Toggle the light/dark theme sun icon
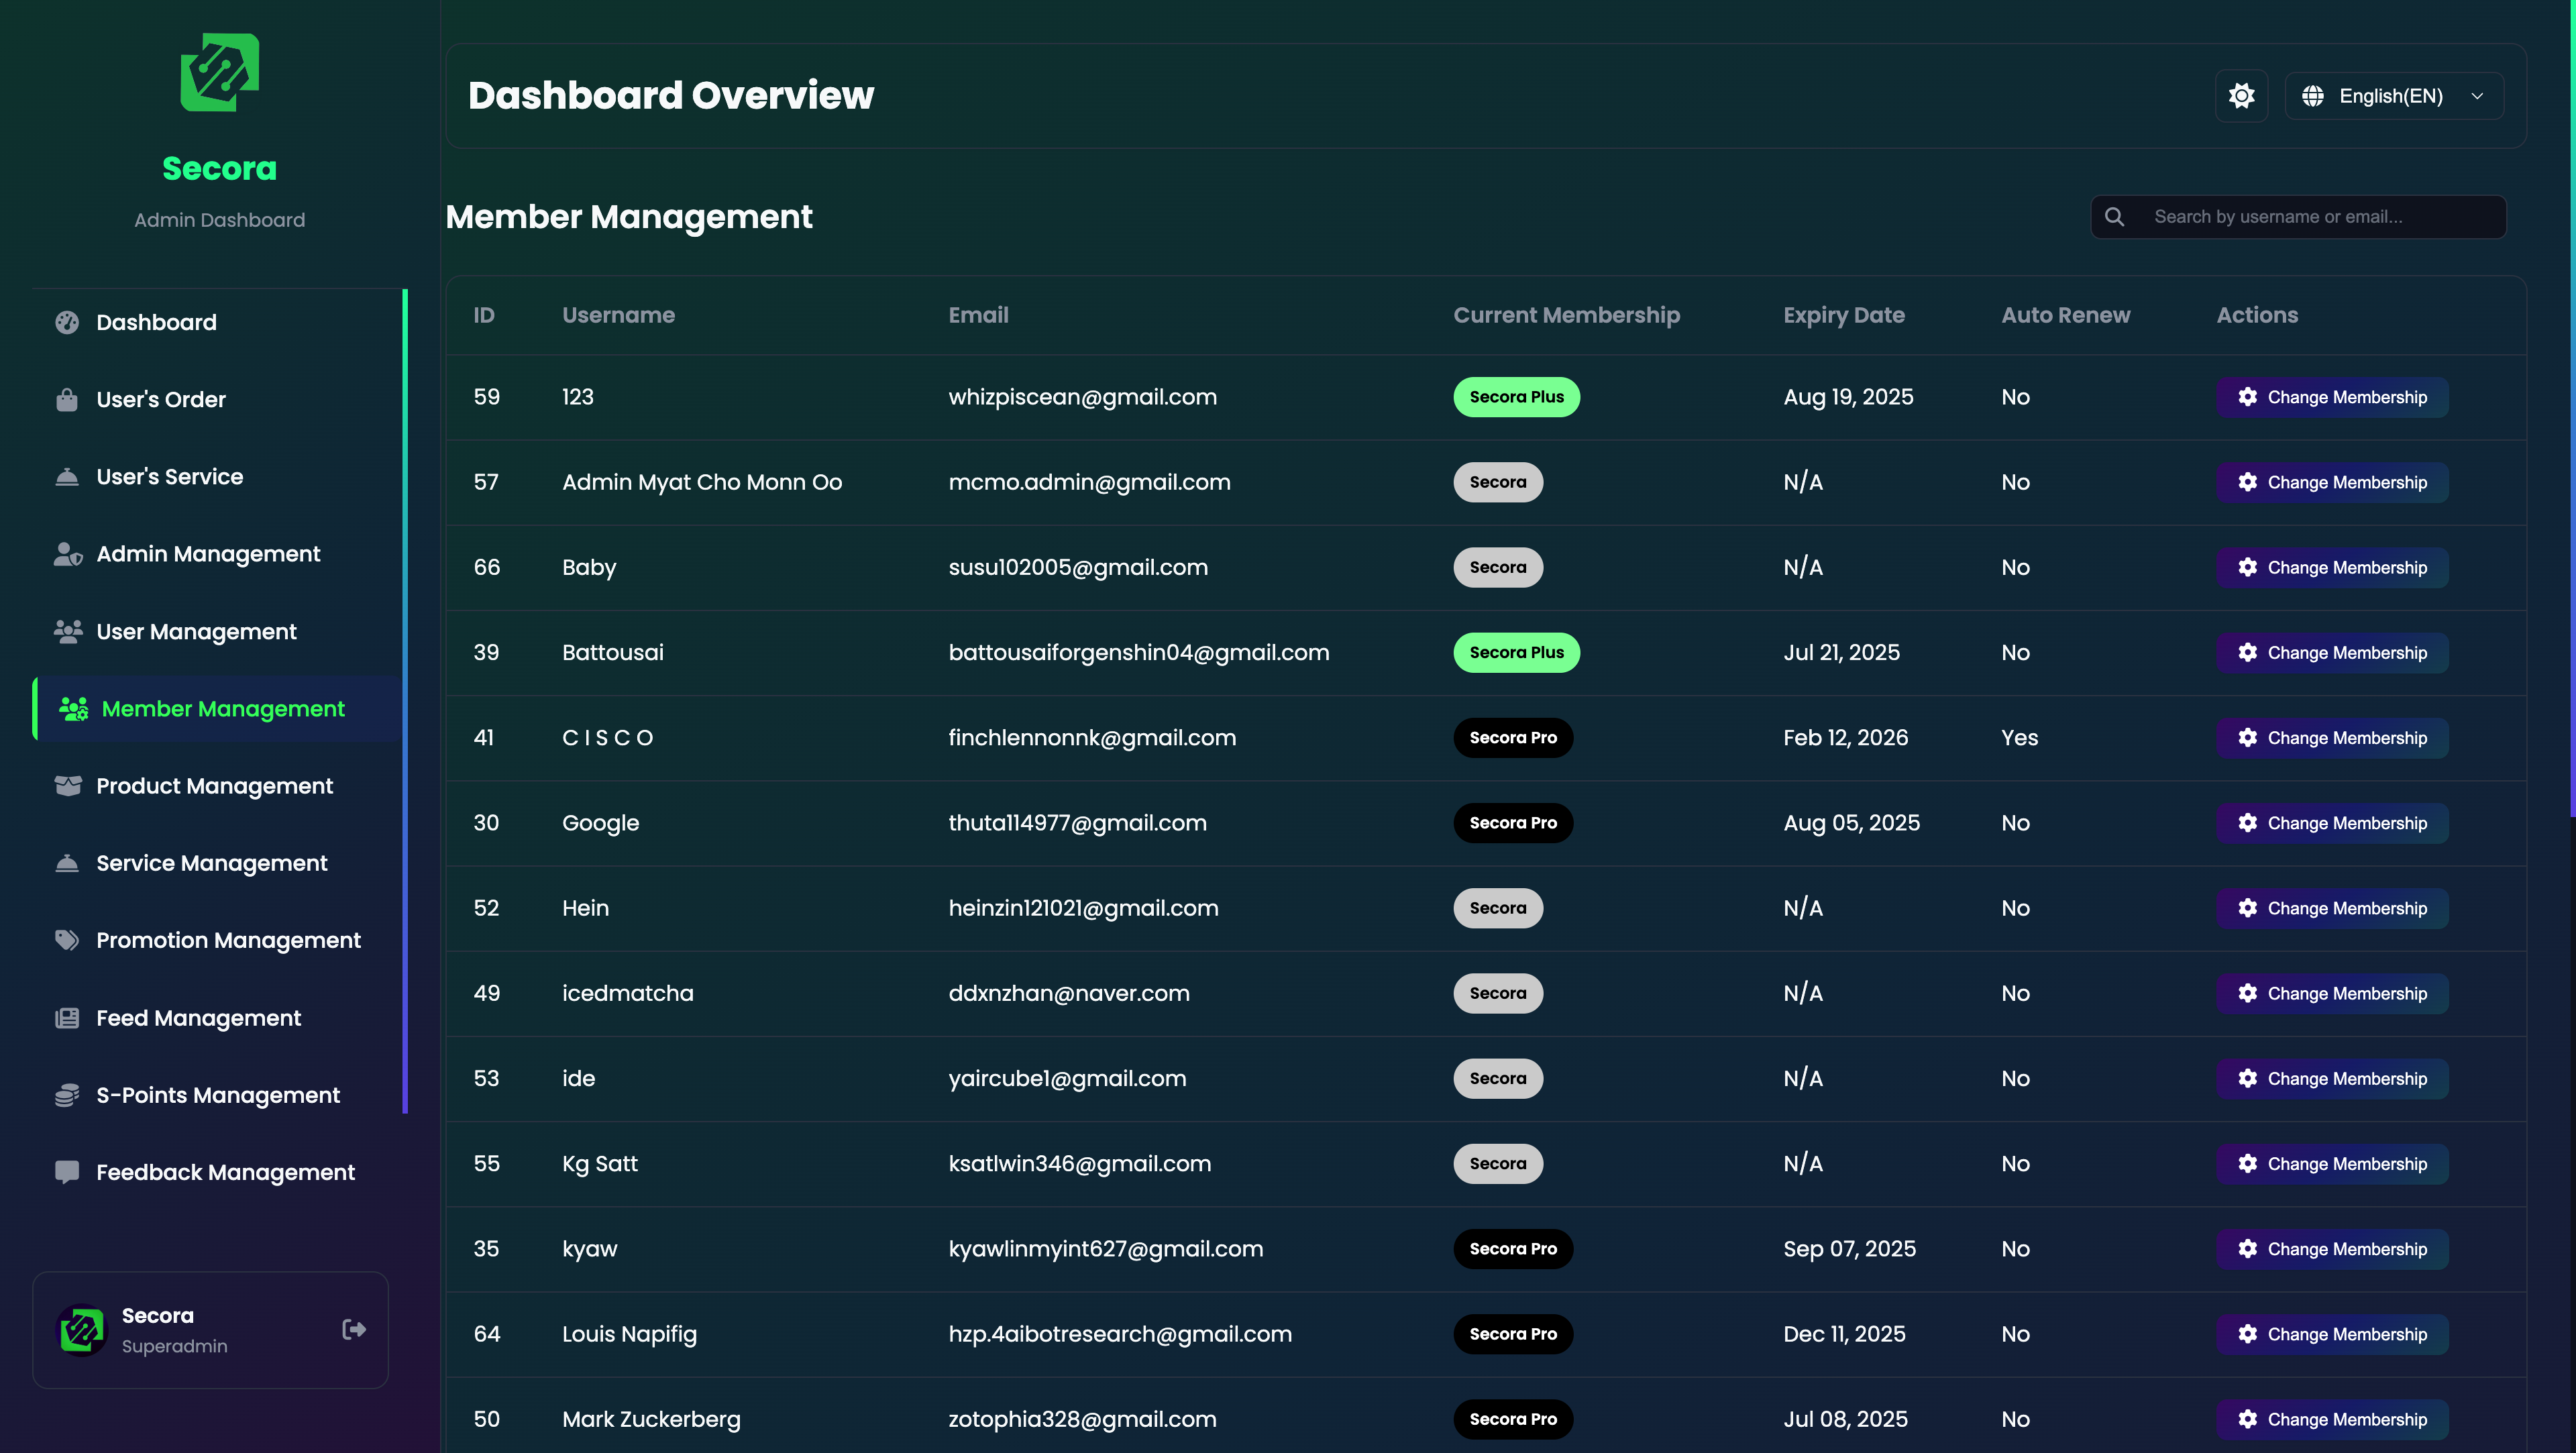The image size is (2576, 1453). [2241, 96]
